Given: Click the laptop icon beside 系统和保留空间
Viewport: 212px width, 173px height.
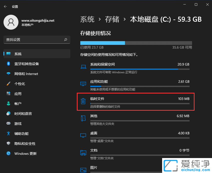Looking at the screenshot, I should click(83, 67).
